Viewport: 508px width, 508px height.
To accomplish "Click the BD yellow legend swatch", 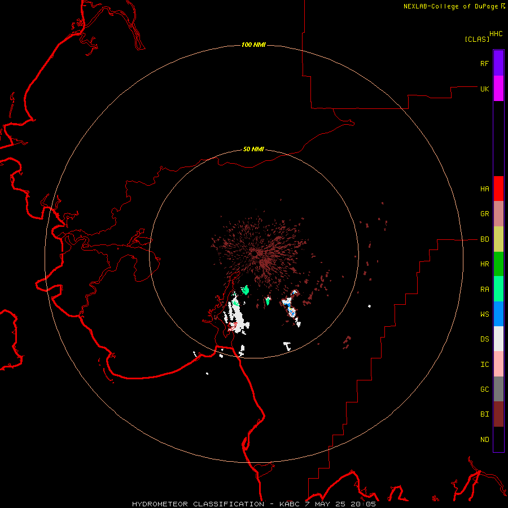I will click(498, 239).
